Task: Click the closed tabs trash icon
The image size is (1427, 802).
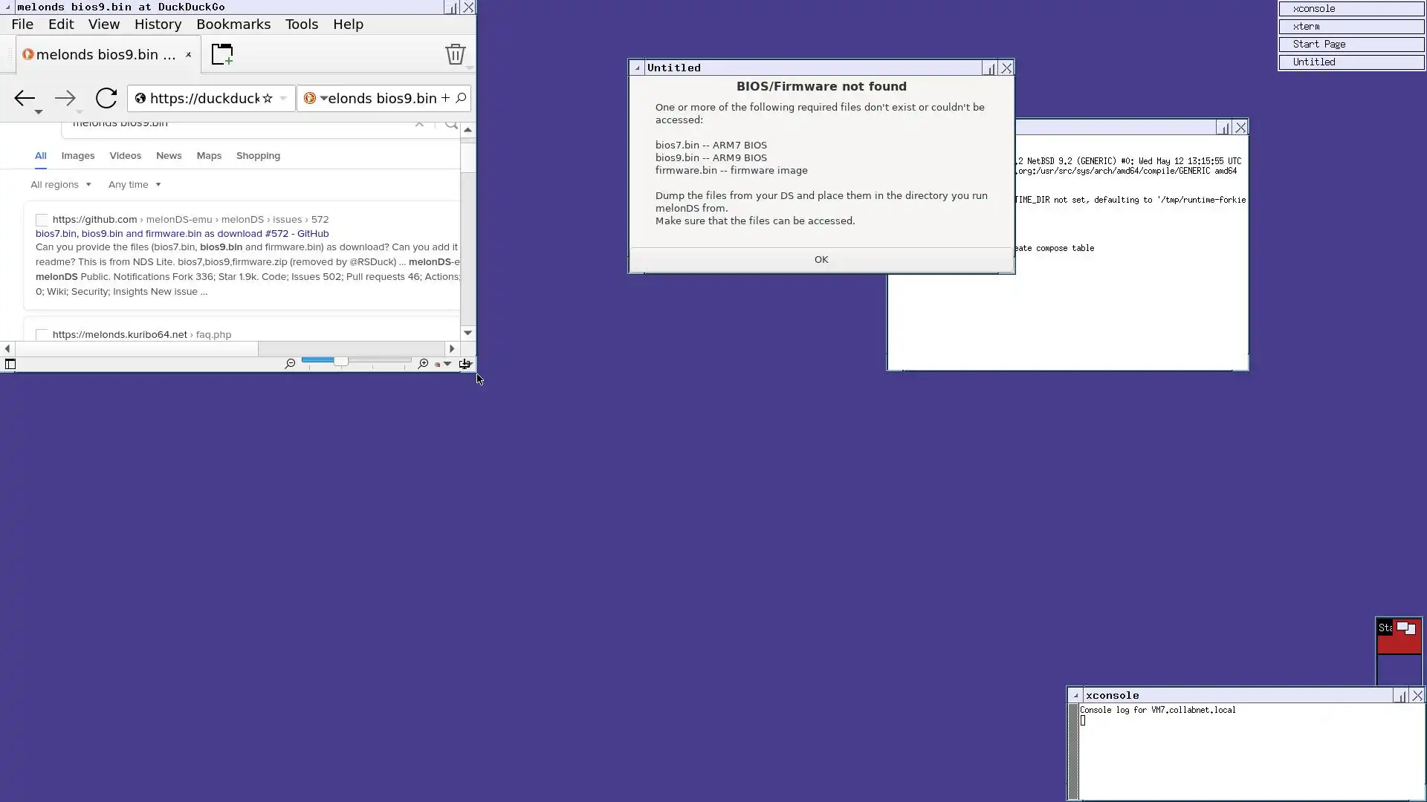Action: pyautogui.click(x=455, y=54)
